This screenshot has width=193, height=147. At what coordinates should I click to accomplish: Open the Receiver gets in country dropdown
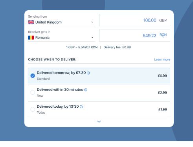(x=62, y=38)
